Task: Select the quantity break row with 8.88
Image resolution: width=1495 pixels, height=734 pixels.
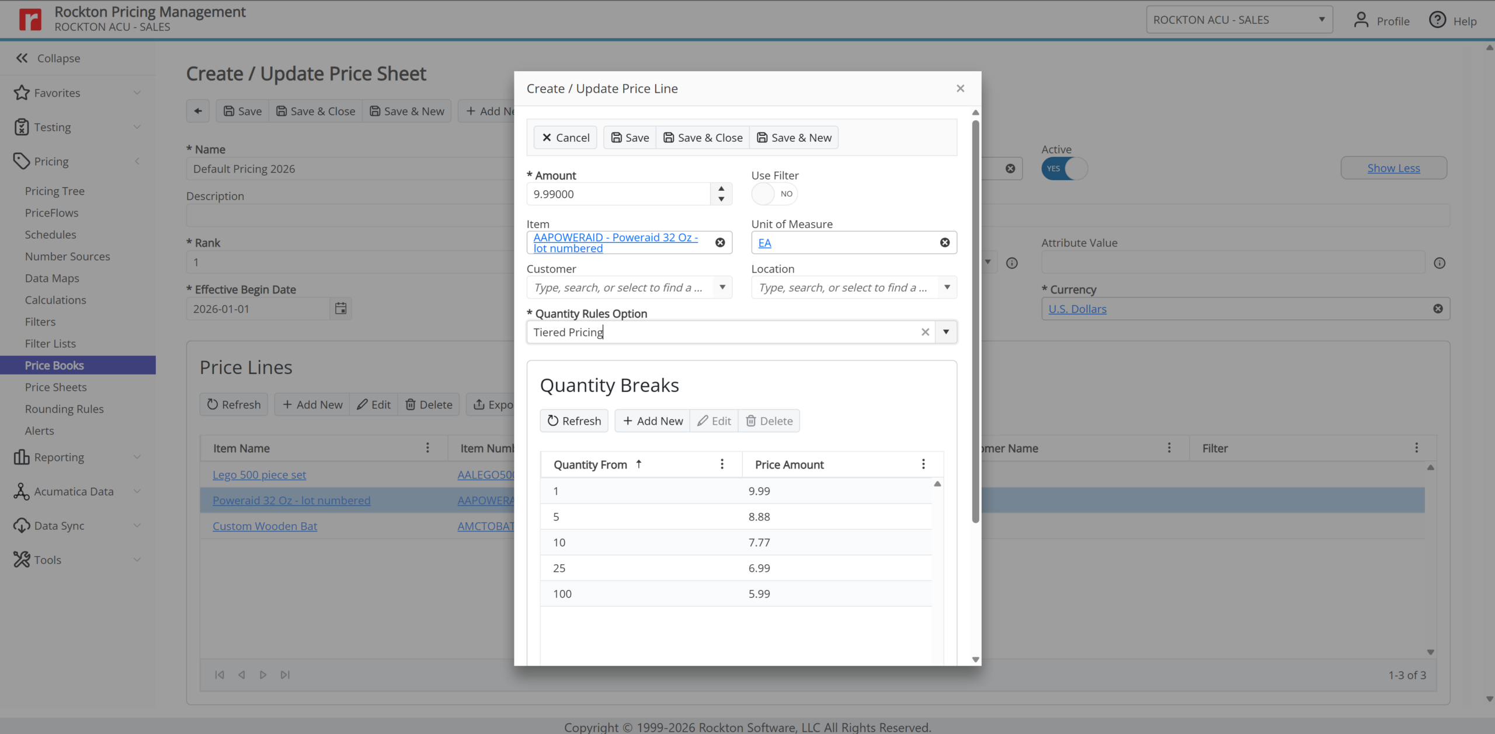Action: (x=736, y=516)
